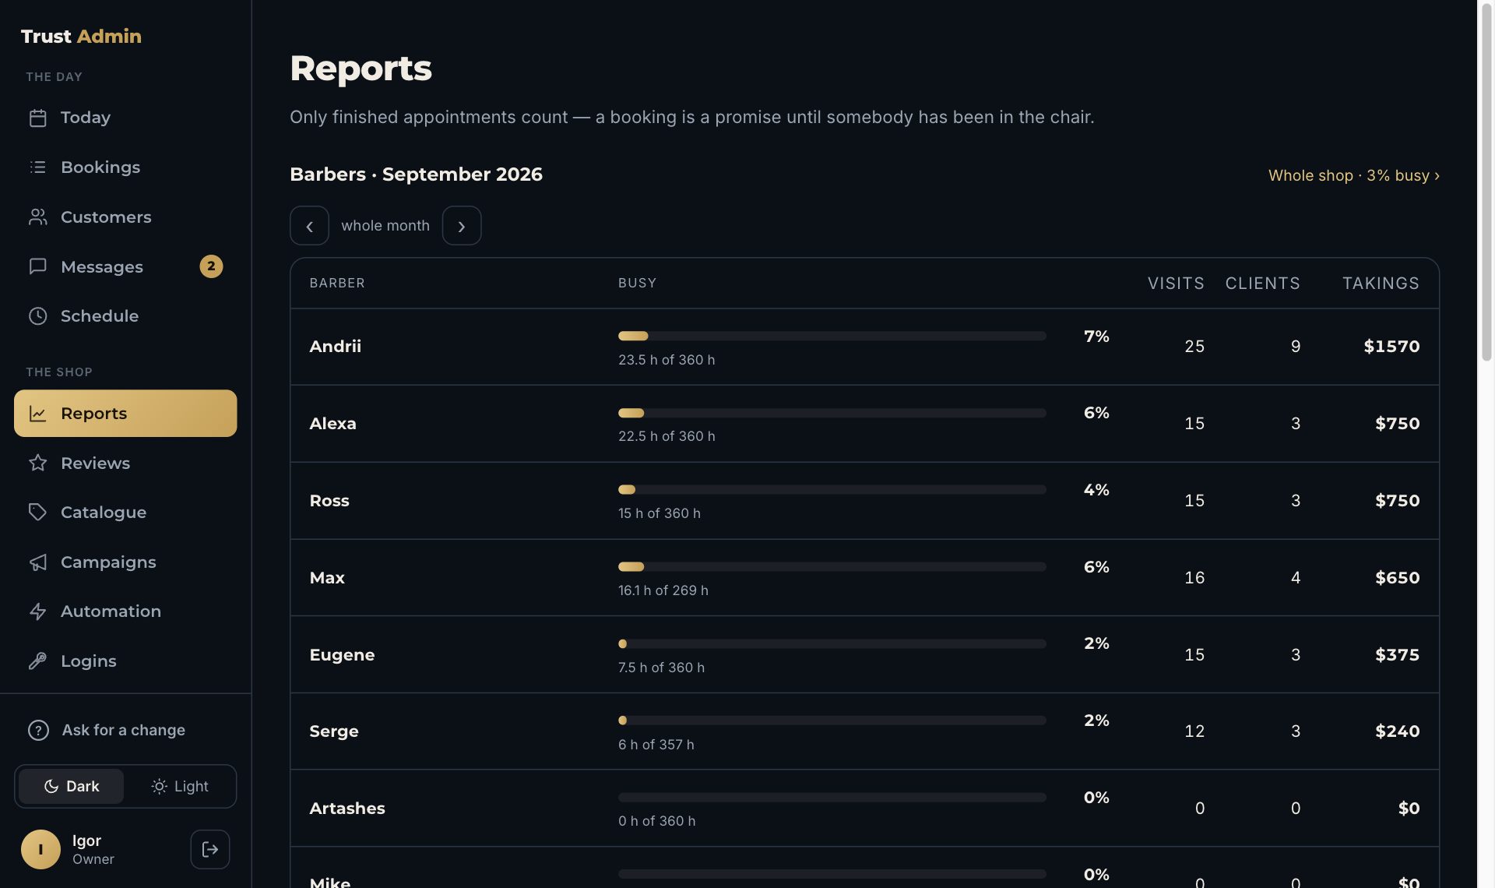Click the Reviews star icon

pyautogui.click(x=37, y=463)
